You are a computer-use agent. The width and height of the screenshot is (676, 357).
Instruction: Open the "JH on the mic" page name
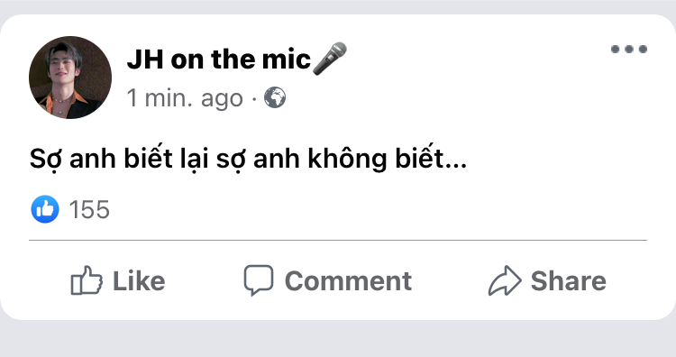(219, 59)
